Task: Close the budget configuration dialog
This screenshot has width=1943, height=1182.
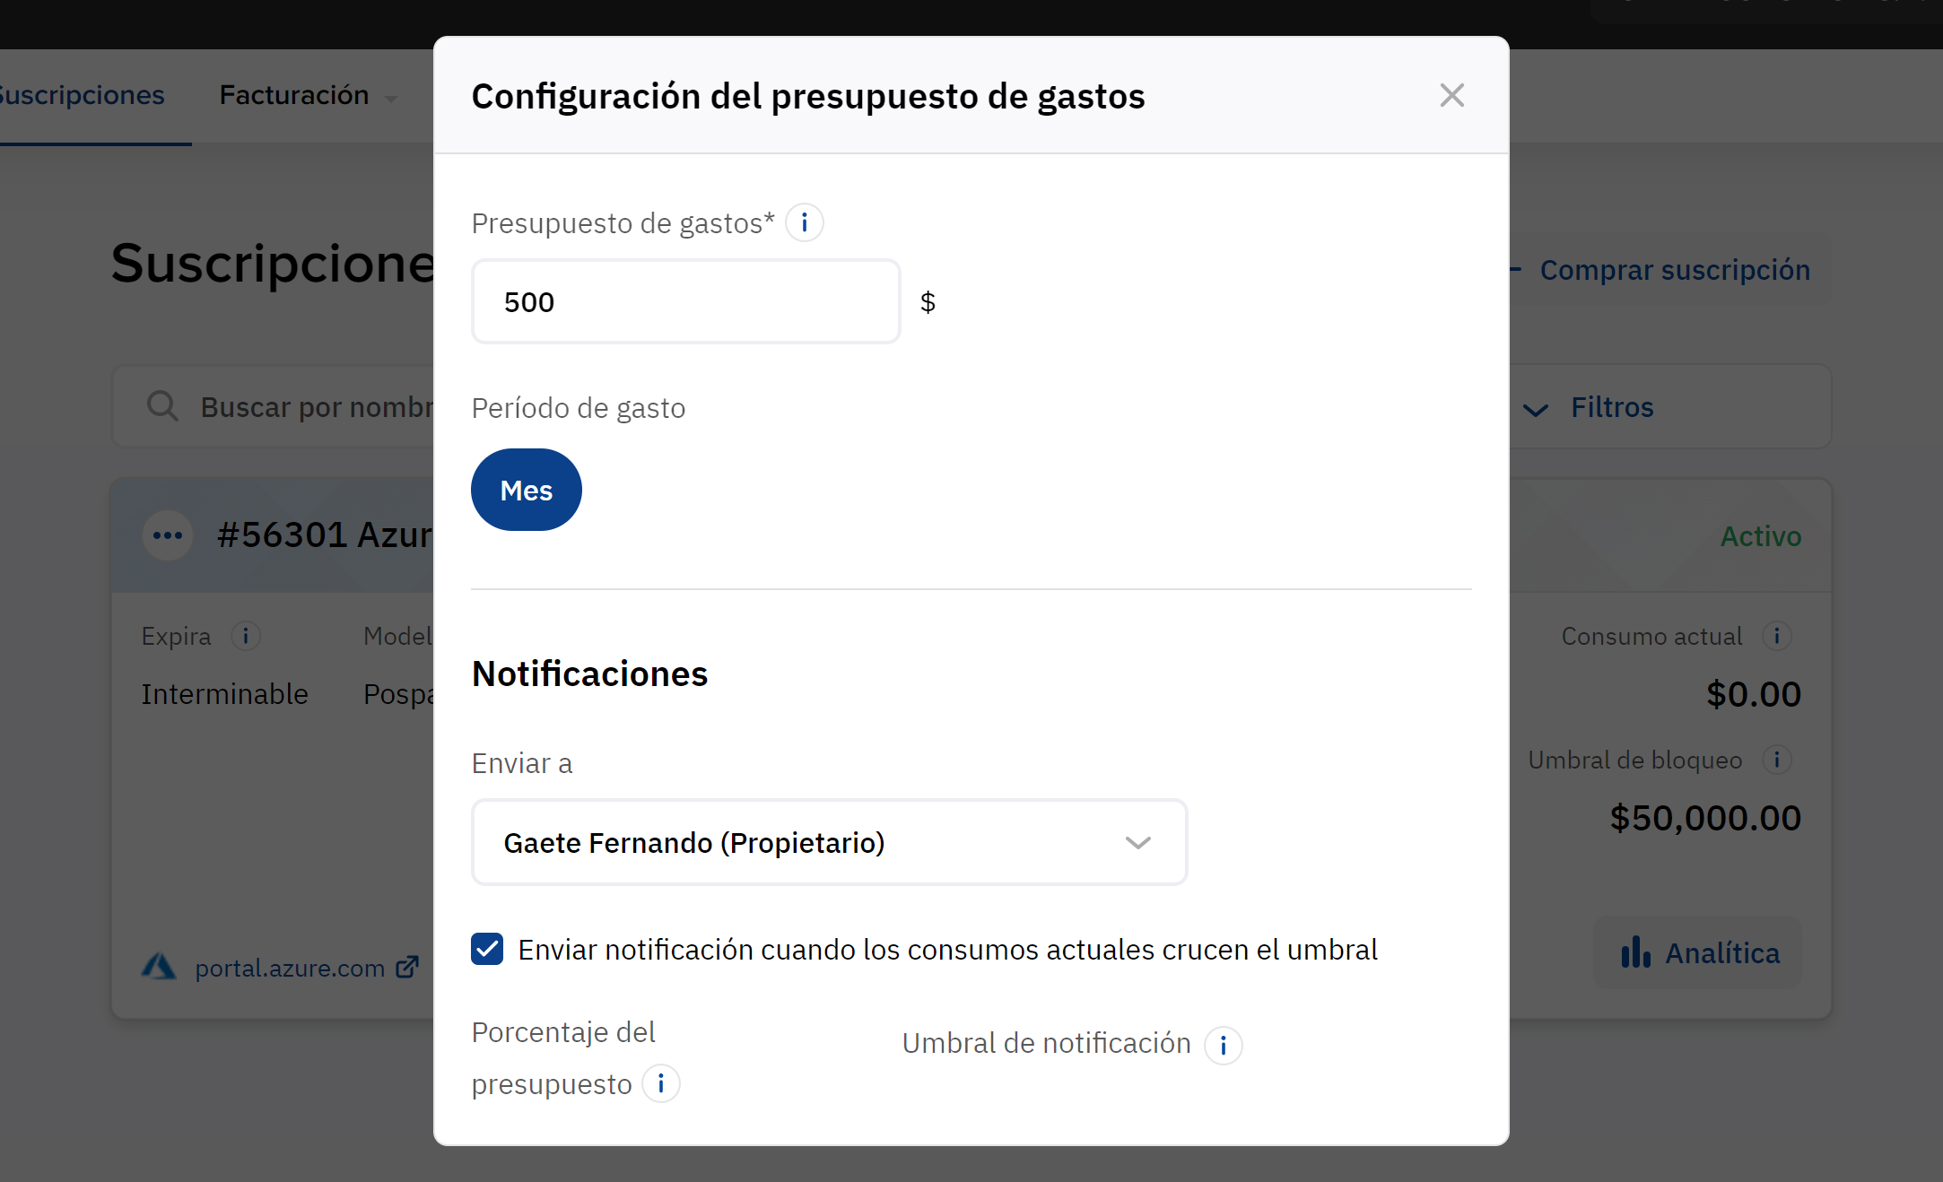Action: (1451, 95)
